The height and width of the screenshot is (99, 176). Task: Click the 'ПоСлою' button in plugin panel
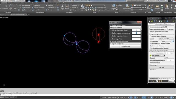click(x=162, y=67)
